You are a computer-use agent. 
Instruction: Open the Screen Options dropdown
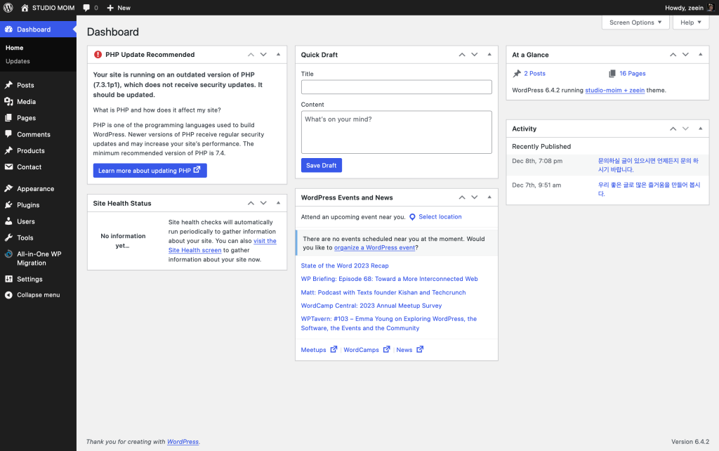635,22
